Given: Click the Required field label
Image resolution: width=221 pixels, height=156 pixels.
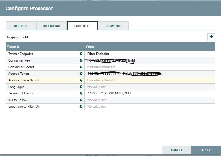Looking at the screenshot, I should tap(17, 37).
